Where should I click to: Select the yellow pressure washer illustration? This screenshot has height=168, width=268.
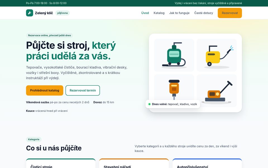click(217, 55)
